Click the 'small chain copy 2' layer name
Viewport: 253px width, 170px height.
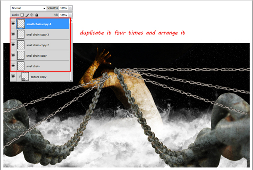coord(38,45)
